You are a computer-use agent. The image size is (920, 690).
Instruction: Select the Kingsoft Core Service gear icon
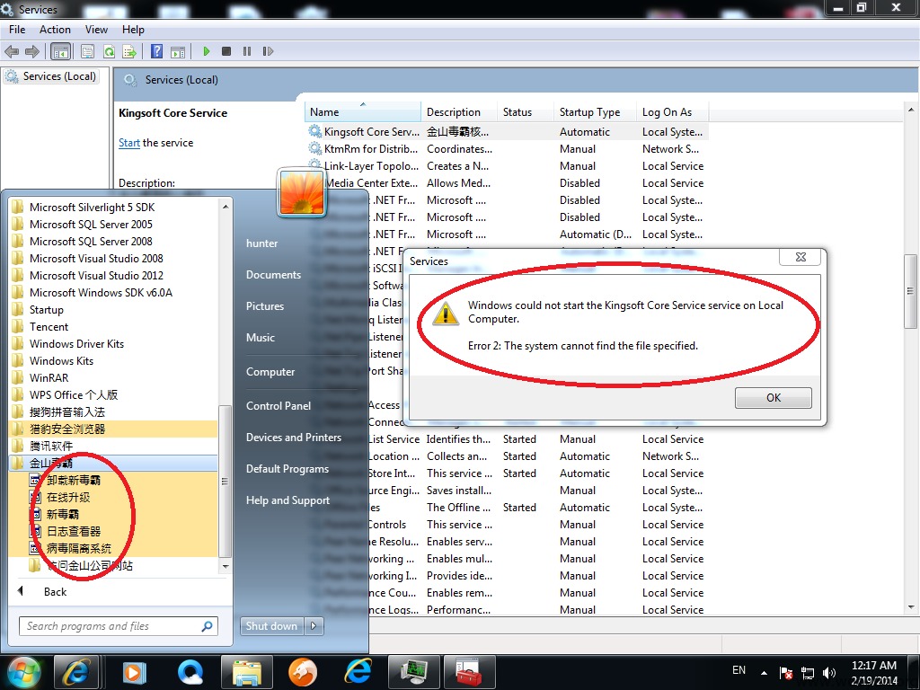[x=315, y=131]
